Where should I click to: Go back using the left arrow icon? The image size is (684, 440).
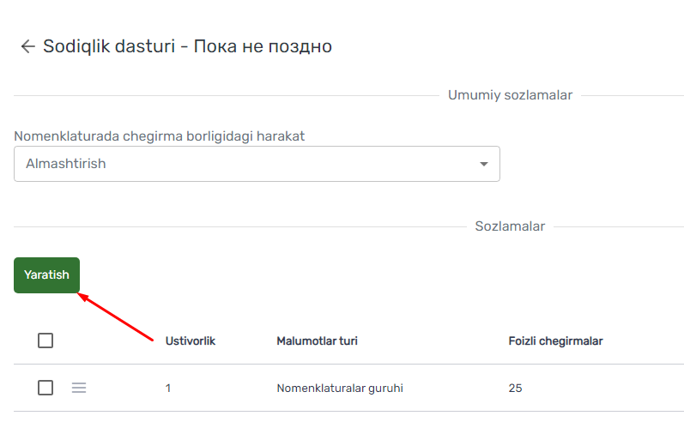coord(28,46)
